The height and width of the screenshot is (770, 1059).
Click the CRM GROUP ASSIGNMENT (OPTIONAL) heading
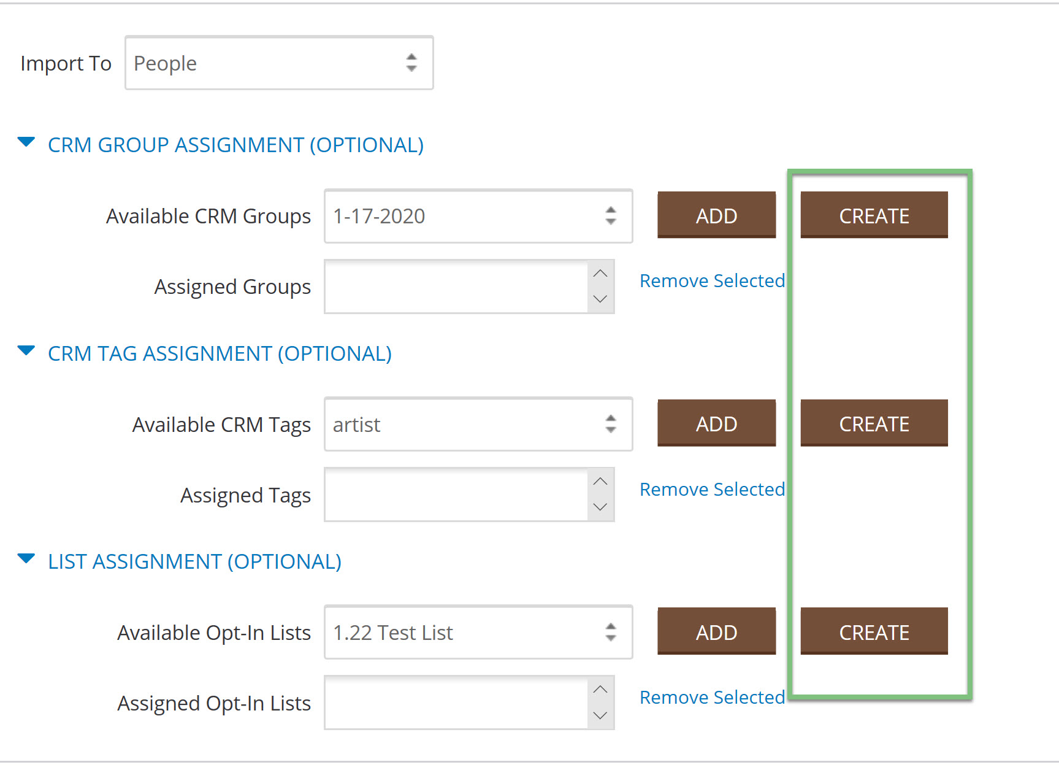pos(236,145)
